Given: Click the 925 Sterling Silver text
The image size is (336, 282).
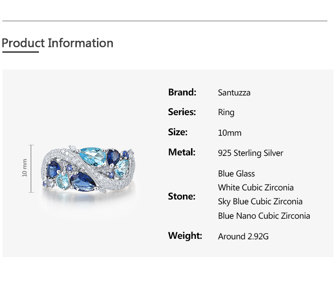Looking at the screenshot, I should pyautogui.click(x=251, y=153).
